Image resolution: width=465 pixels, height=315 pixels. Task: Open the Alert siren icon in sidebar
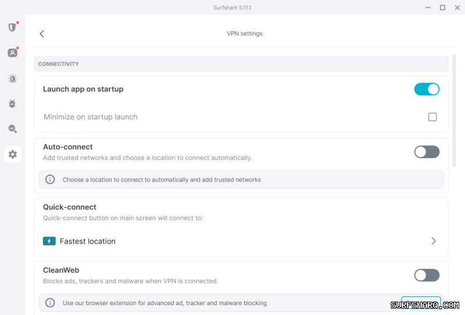12,78
